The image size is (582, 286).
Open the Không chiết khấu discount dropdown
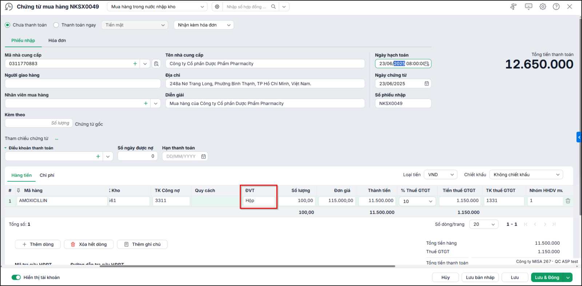[x=526, y=175]
